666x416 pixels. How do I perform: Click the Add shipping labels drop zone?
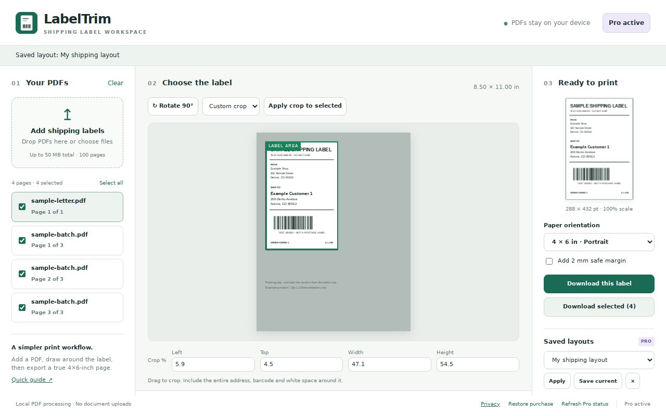pyautogui.click(x=67, y=133)
